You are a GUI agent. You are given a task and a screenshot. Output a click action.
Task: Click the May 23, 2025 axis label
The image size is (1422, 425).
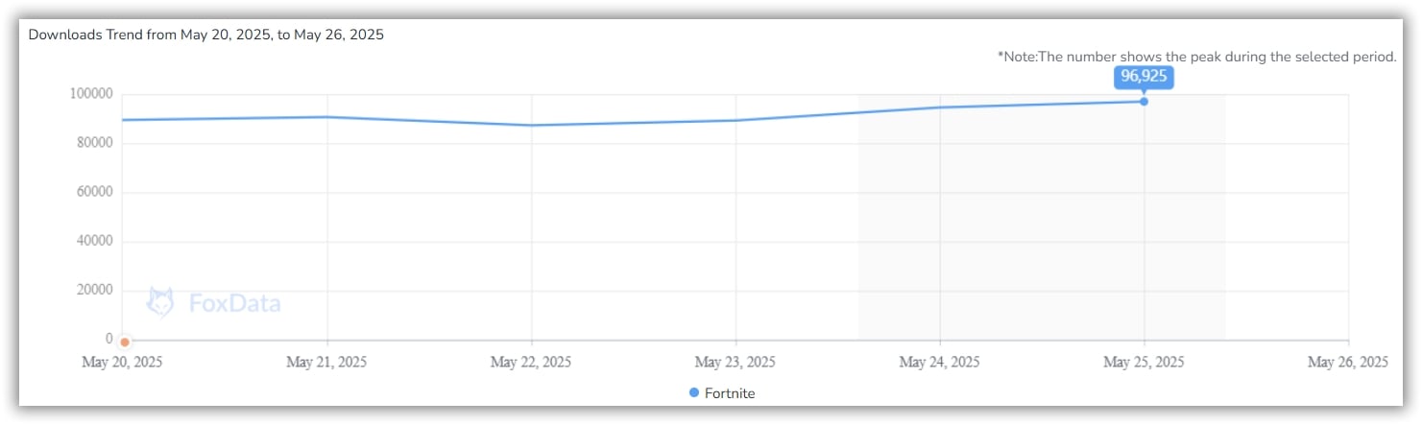[735, 363]
